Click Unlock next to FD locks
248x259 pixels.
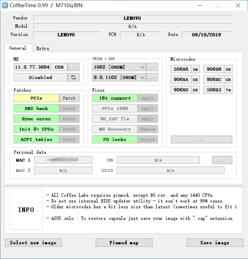point(148,139)
